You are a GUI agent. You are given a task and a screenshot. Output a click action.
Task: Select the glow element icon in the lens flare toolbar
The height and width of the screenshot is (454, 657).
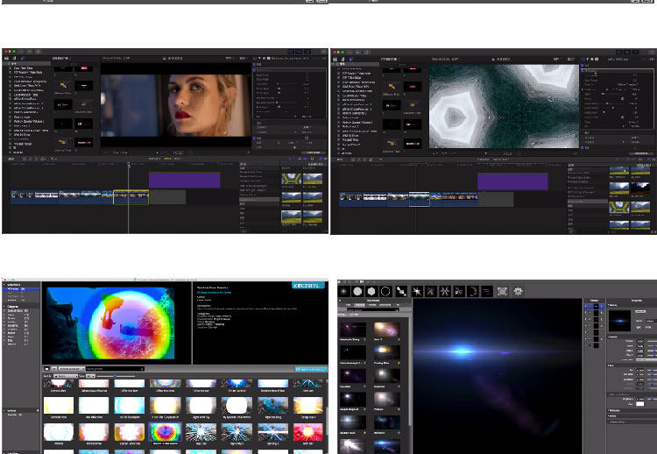coord(343,291)
